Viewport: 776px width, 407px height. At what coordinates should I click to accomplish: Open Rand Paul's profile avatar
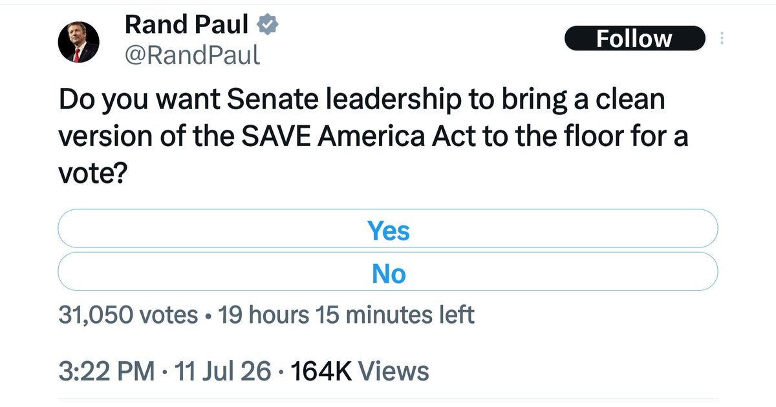click(x=78, y=44)
